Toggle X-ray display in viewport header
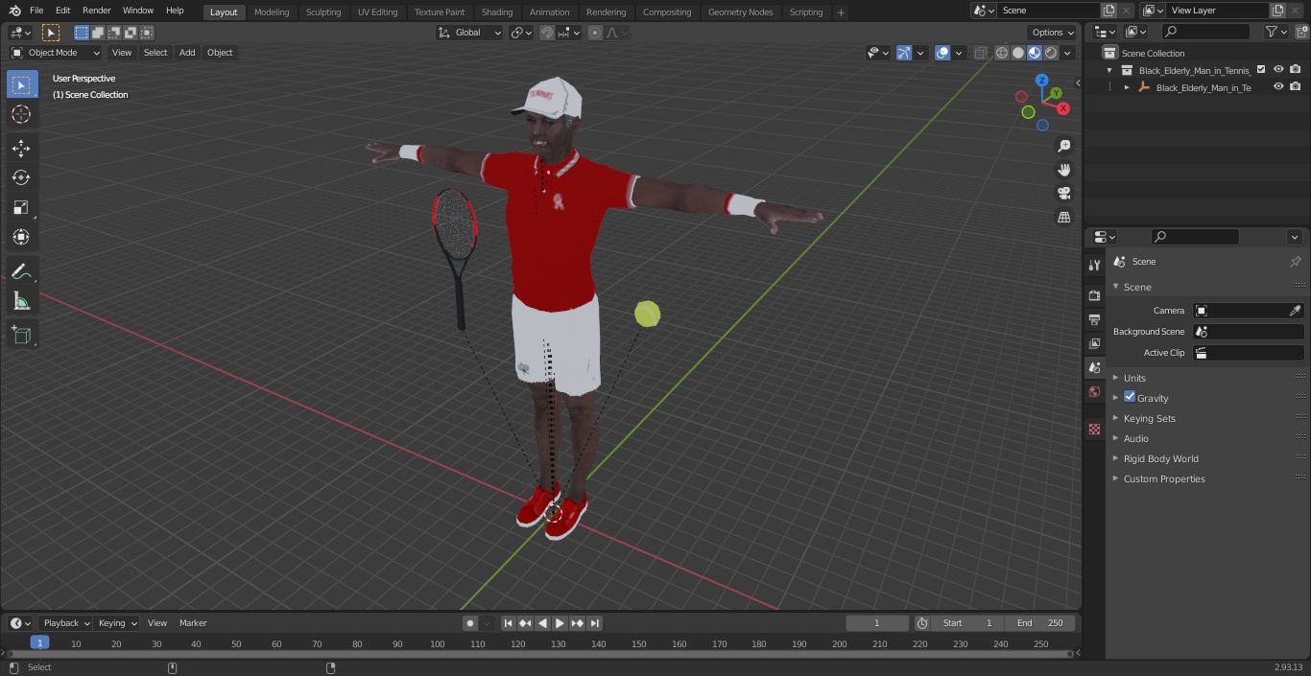 click(x=980, y=53)
